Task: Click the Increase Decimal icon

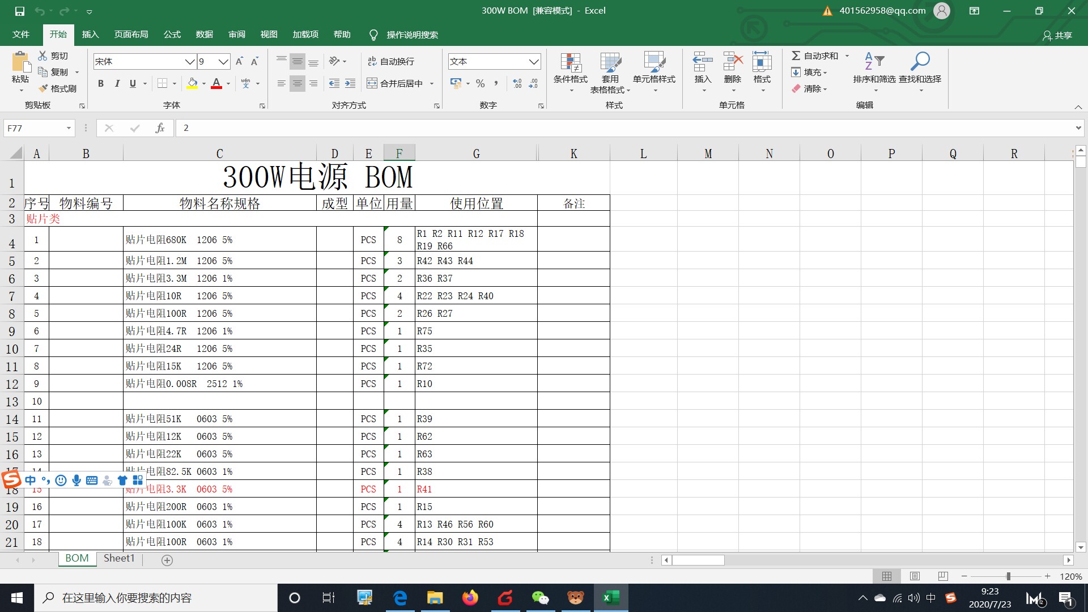Action: [x=517, y=83]
